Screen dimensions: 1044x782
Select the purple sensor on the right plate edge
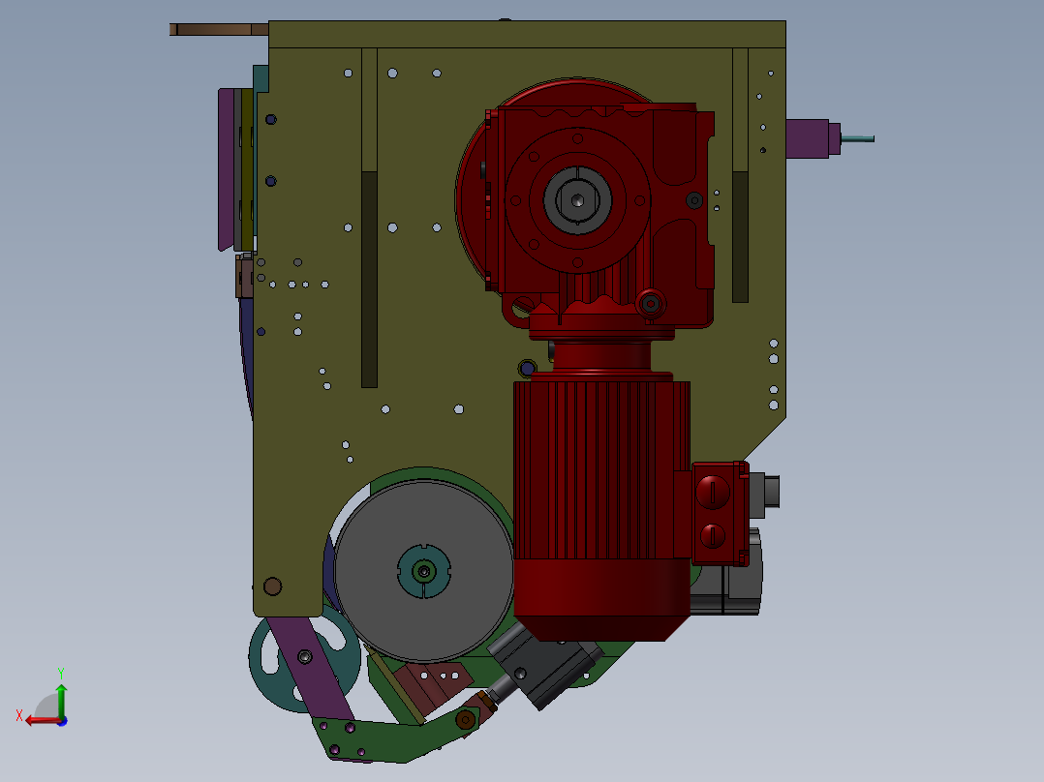point(813,138)
